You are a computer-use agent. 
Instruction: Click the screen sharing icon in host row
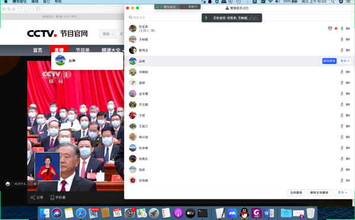330,28
